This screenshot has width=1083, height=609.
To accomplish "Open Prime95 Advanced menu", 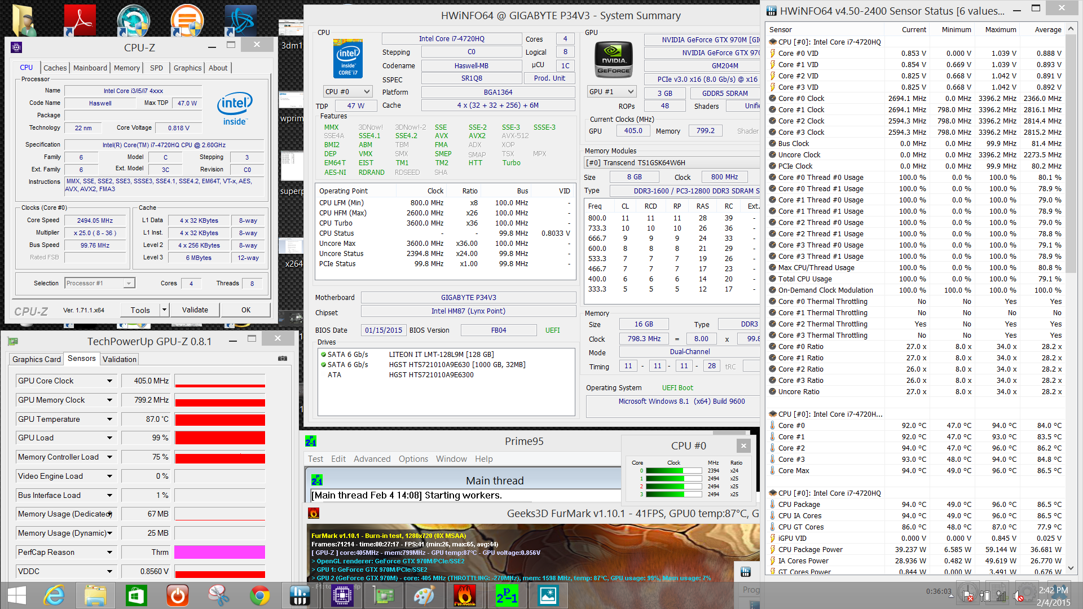I will (372, 459).
